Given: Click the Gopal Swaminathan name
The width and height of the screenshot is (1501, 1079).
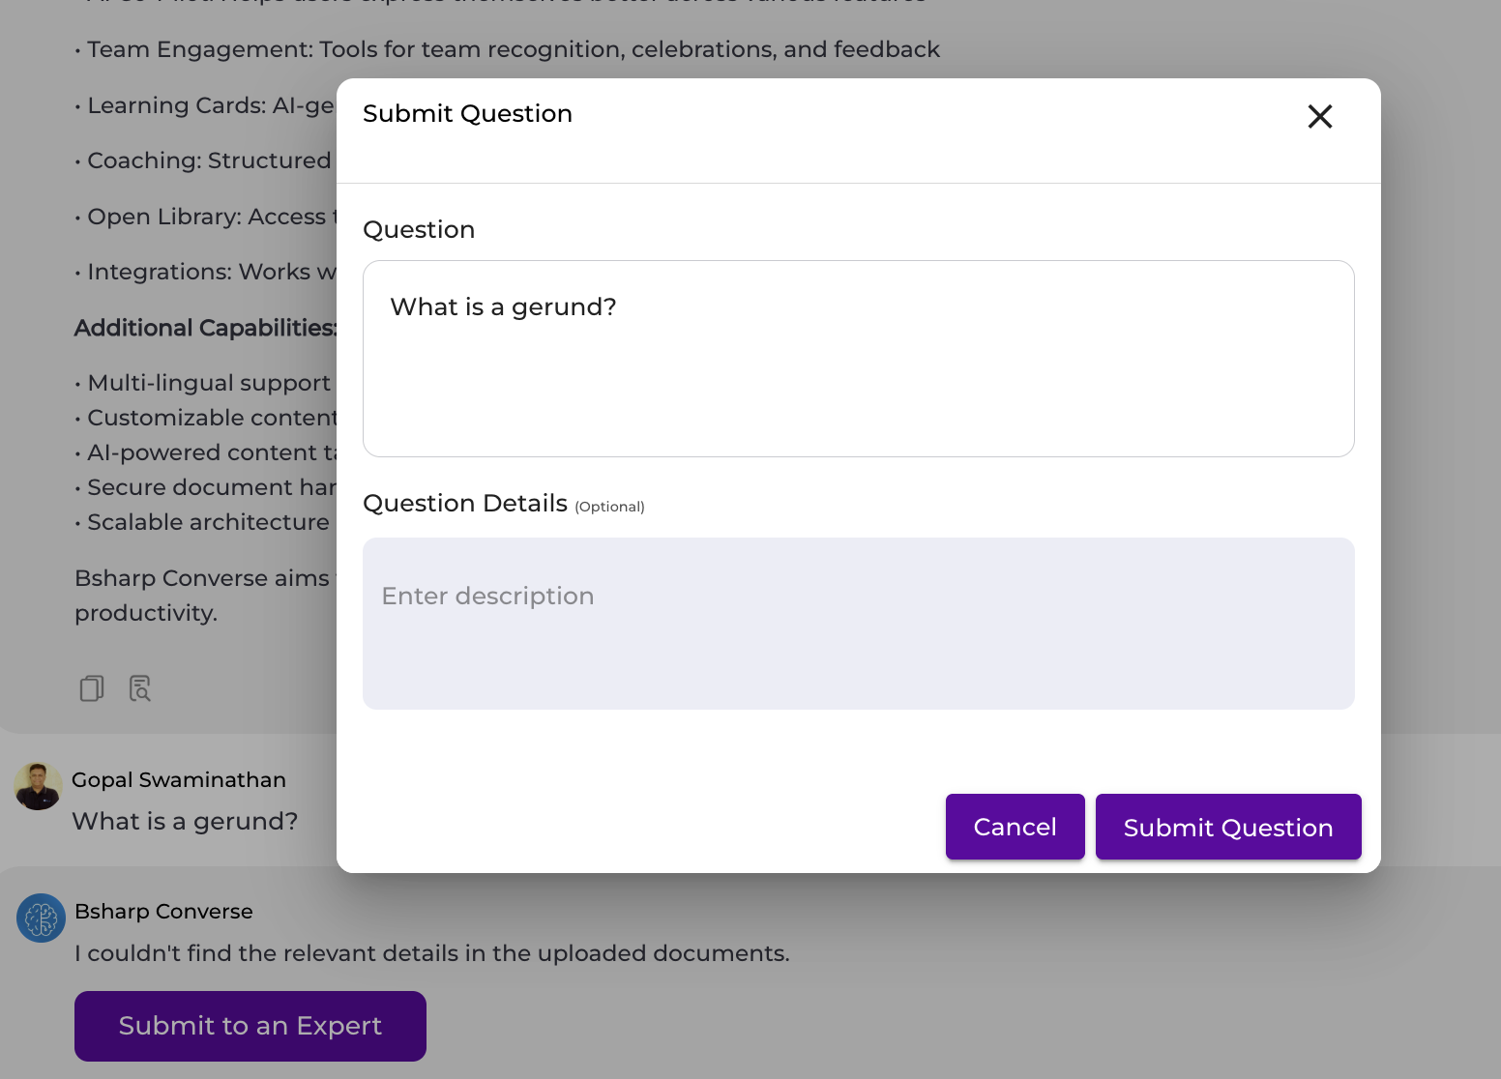Looking at the screenshot, I should tap(179, 779).
